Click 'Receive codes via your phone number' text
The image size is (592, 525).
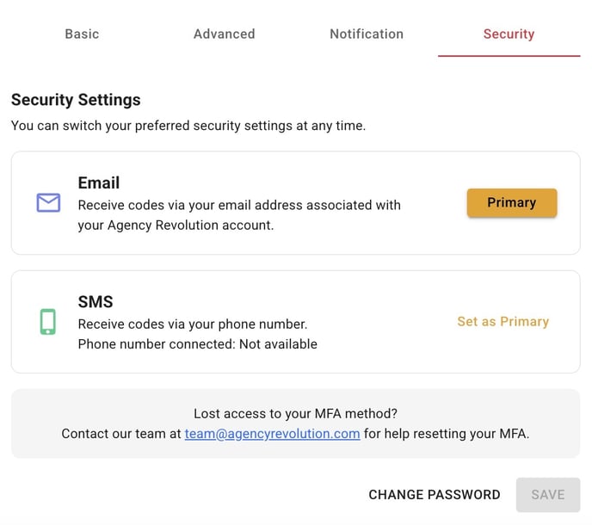(x=193, y=324)
